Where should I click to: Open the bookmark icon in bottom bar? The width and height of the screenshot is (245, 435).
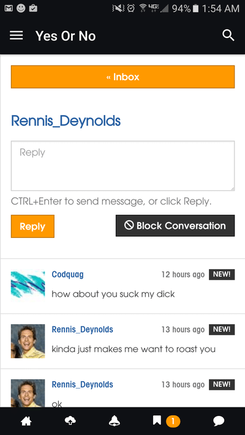[x=157, y=420]
